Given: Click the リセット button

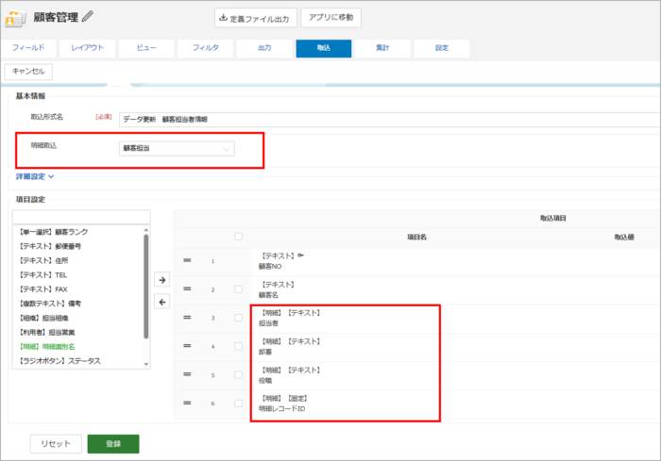Looking at the screenshot, I should 56,444.
